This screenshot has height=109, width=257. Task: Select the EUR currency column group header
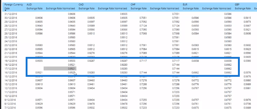tap(185, 5)
